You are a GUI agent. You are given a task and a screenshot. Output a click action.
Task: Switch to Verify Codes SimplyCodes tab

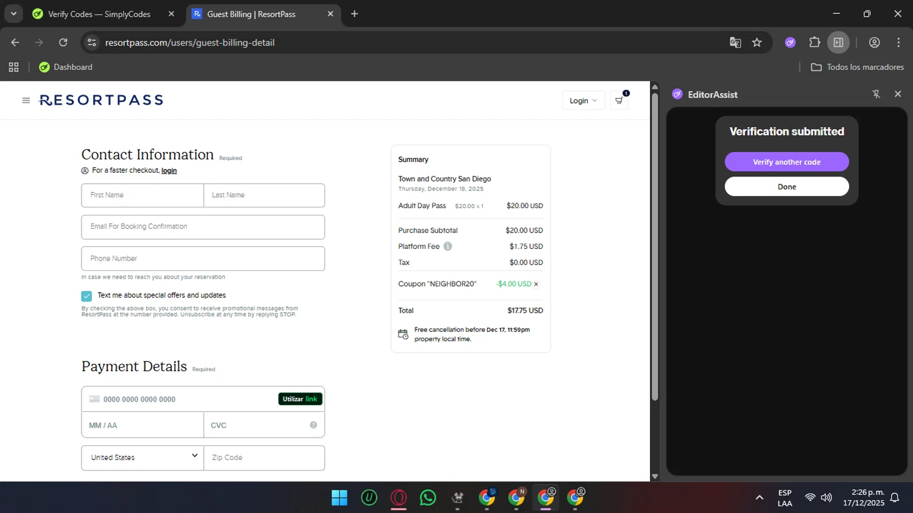coord(99,14)
